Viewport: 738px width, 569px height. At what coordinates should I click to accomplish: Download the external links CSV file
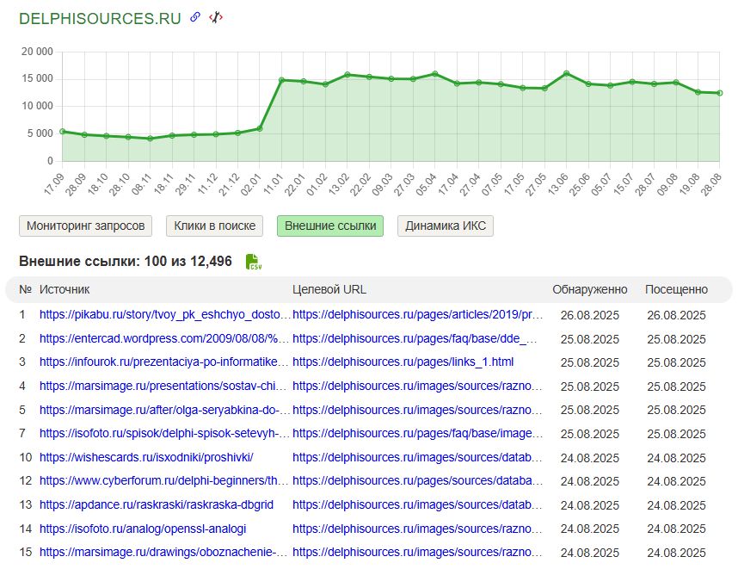point(253,262)
